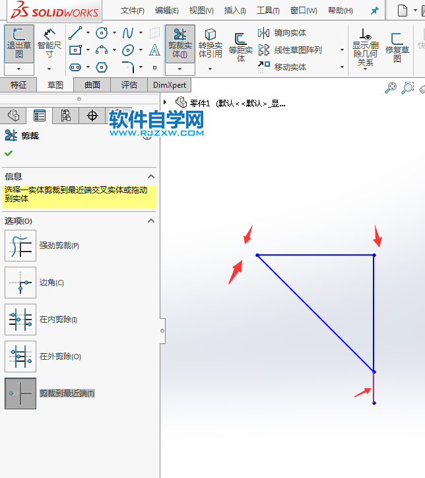The image size is (425, 478).
Task: Click Linear Sketch Pattern (线性草图阵列)
Action: (290, 50)
